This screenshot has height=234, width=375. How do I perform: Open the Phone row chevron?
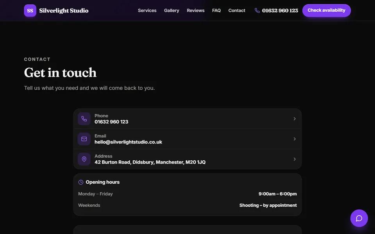pos(295,119)
